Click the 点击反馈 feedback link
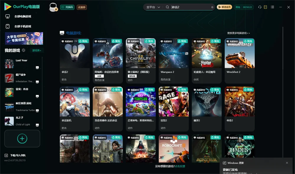The width and height of the screenshot is (295, 174). tap(180, 166)
